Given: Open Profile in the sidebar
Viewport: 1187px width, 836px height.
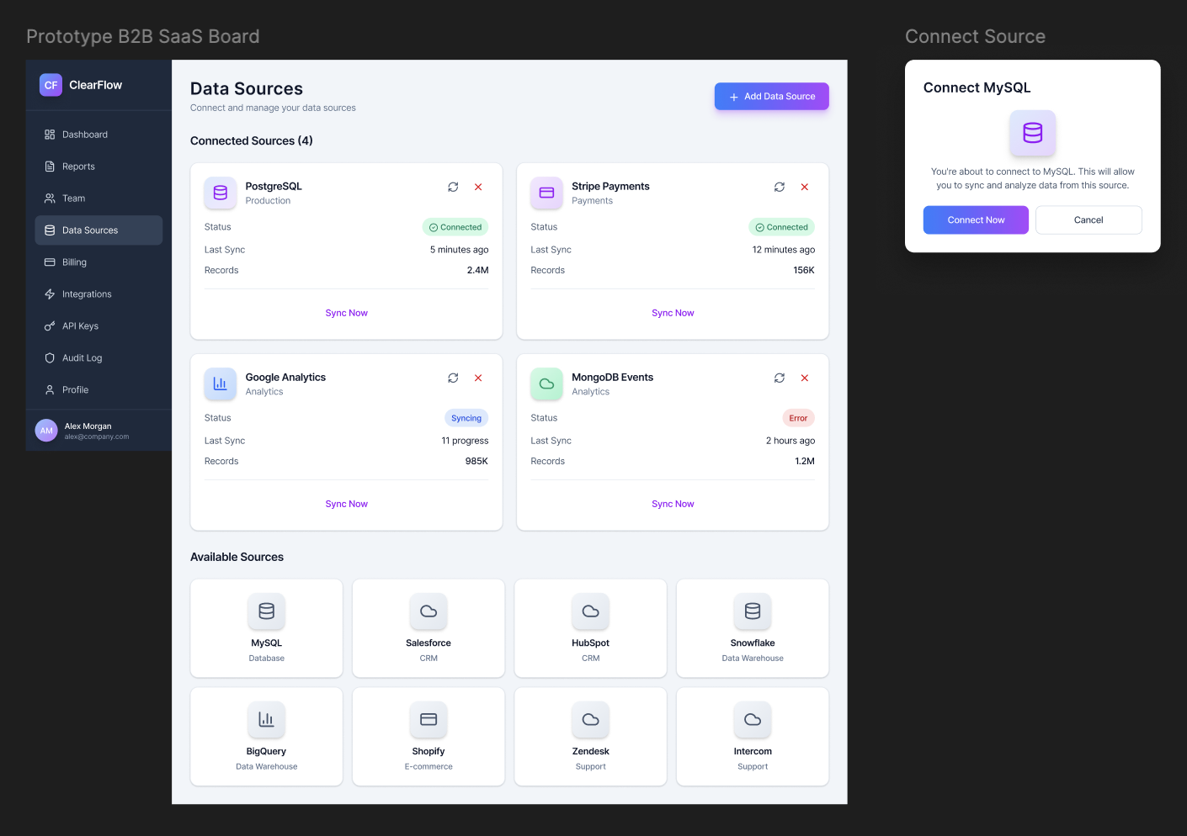Looking at the screenshot, I should [x=98, y=390].
